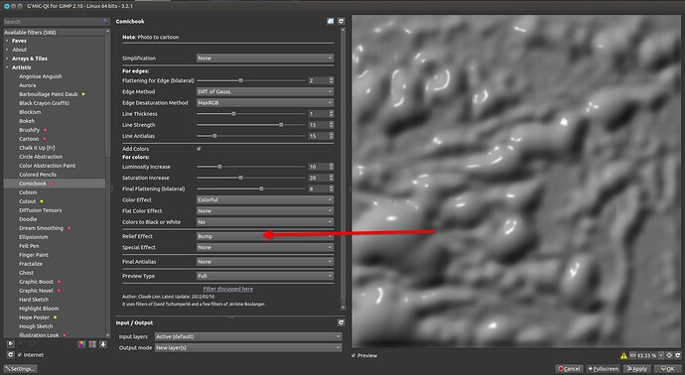Viewport: 685px width, 375px height.
Task: Select the Brushify filter
Action: click(29, 130)
